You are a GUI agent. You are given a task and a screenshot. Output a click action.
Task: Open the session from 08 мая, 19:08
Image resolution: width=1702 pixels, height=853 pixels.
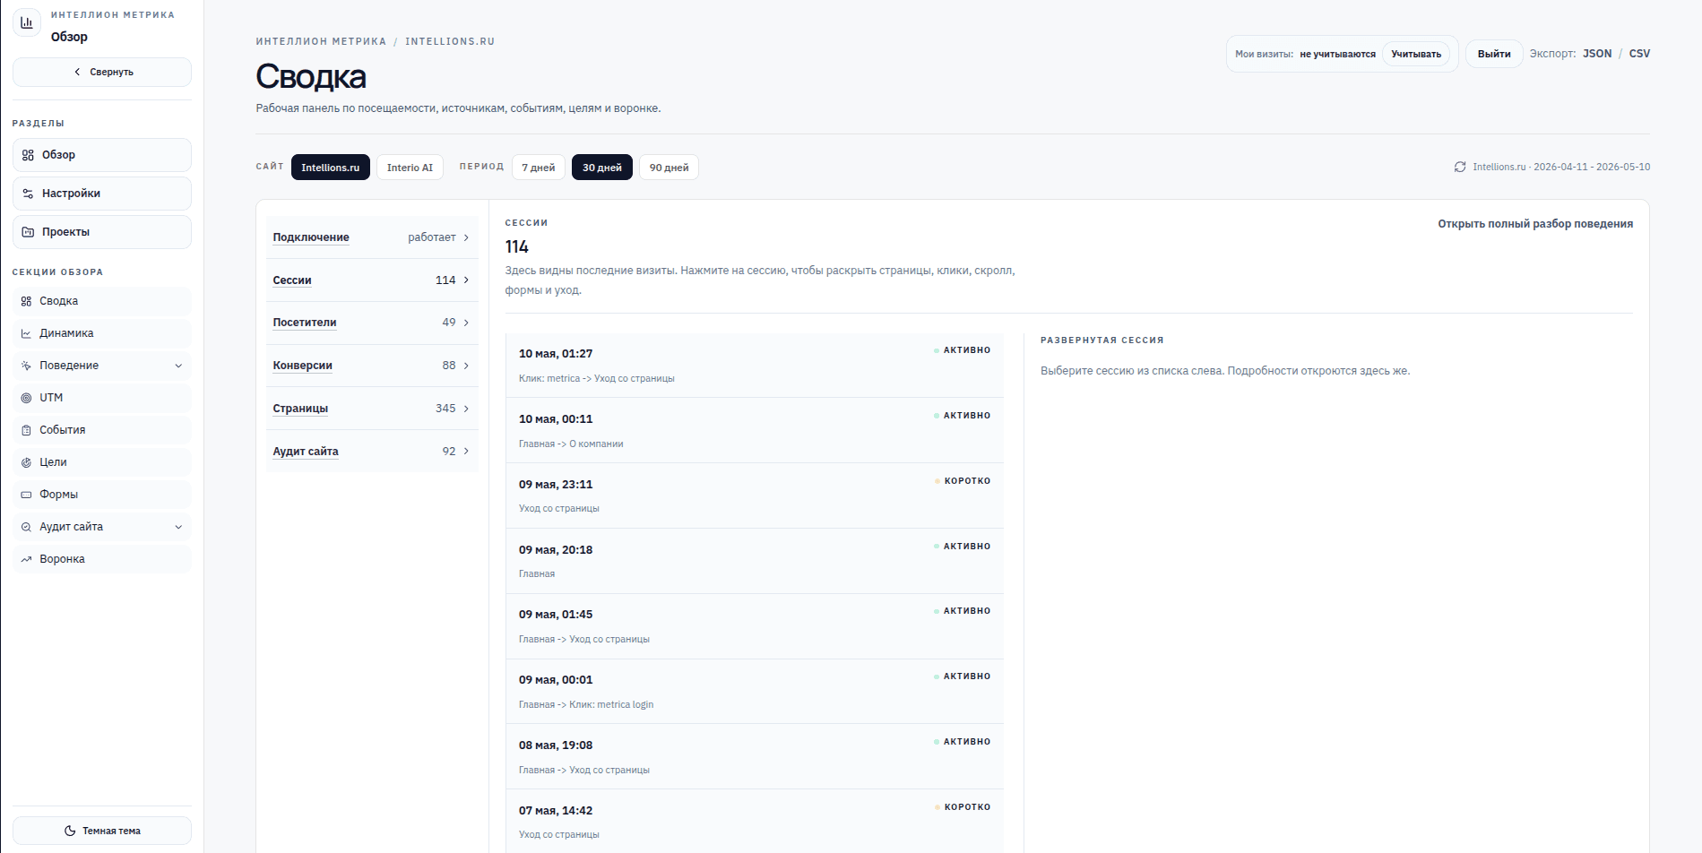pos(755,756)
